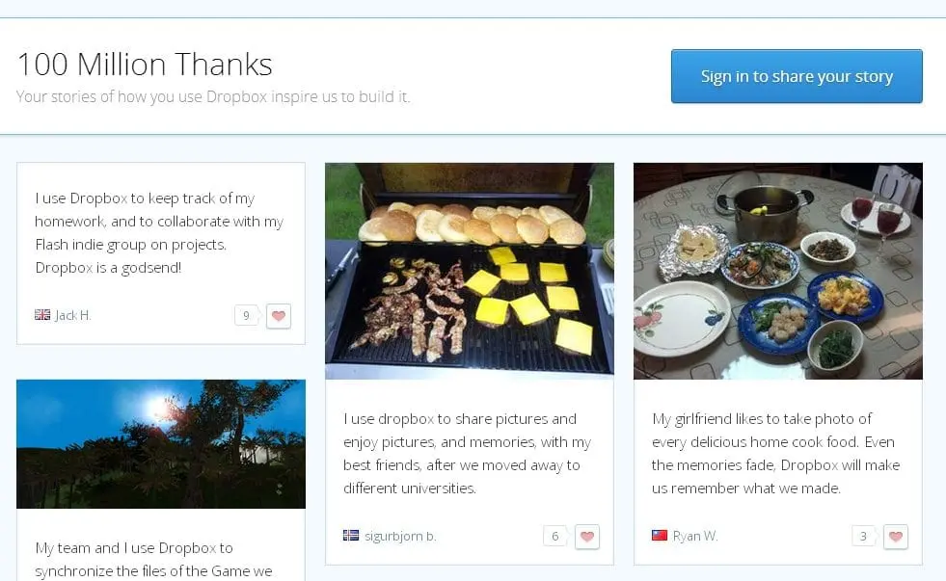Like sigurbjorn b.'s story with the heart icon

[587, 537]
